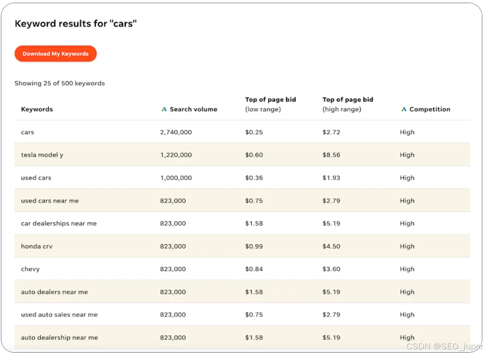Select the keyword "auto dealers near me"
Viewport: 485px width, 354px height.
[x=54, y=292]
